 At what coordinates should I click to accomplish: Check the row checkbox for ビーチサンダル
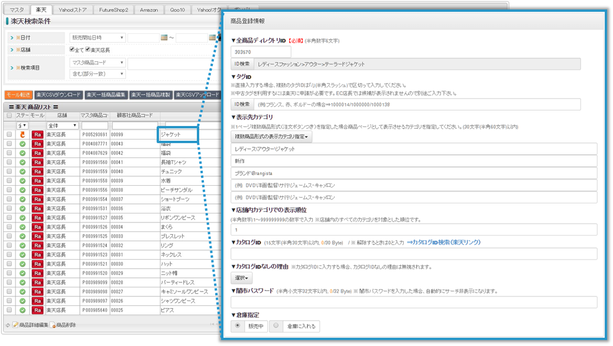(x=9, y=190)
